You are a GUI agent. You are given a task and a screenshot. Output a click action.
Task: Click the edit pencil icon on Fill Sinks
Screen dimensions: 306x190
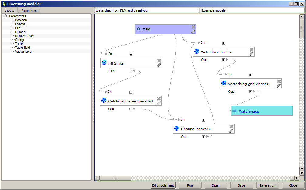[159, 65]
